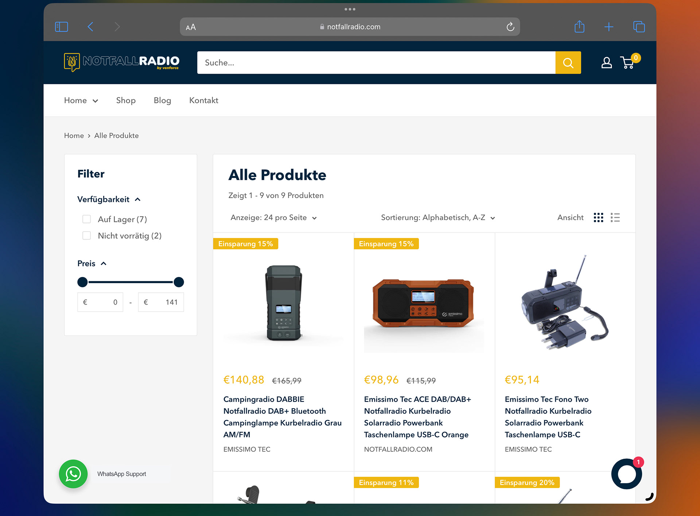Open Anzeige 24 pro Seite dropdown
700x516 pixels.
(273, 217)
